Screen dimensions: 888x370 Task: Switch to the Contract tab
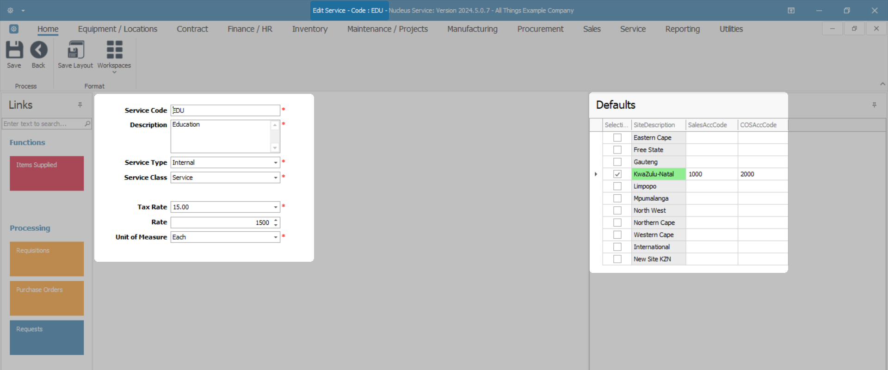click(x=192, y=29)
